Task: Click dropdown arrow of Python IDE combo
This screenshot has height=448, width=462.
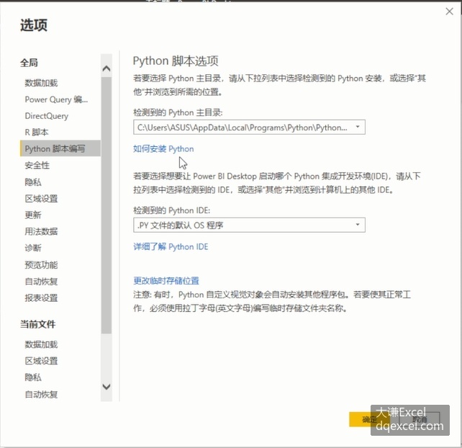Action: tap(358, 225)
